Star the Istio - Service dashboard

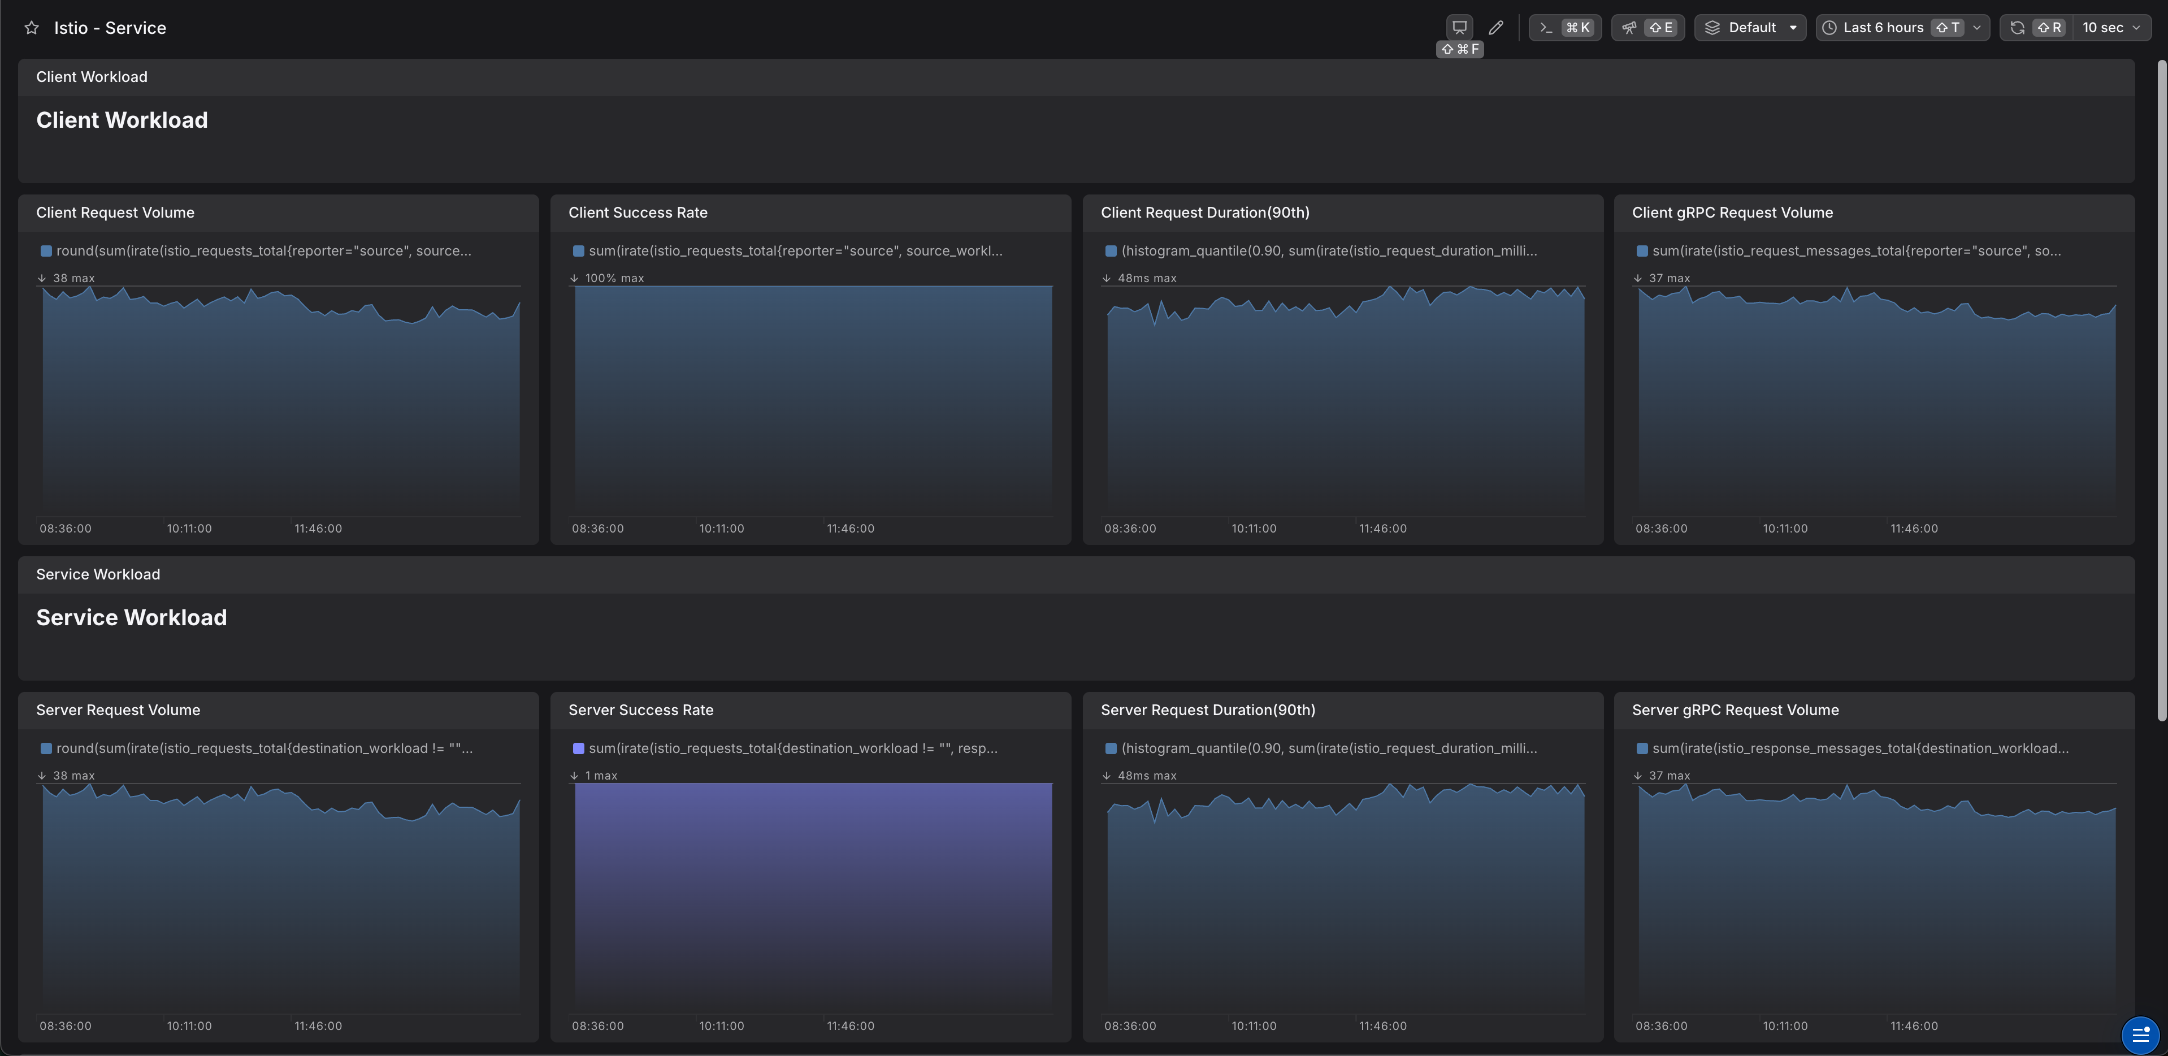(31, 28)
